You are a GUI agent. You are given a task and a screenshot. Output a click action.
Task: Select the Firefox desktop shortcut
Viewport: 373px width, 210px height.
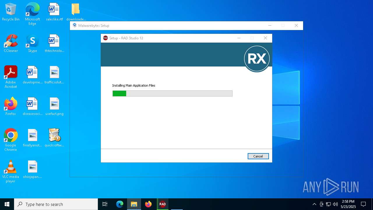pos(11,106)
